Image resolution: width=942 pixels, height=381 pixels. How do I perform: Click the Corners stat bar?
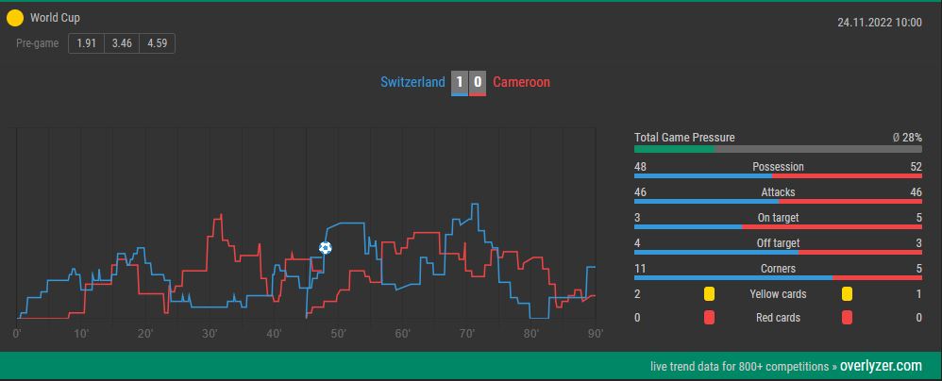pos(778,277)
